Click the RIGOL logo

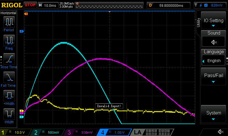coord(11,5)
